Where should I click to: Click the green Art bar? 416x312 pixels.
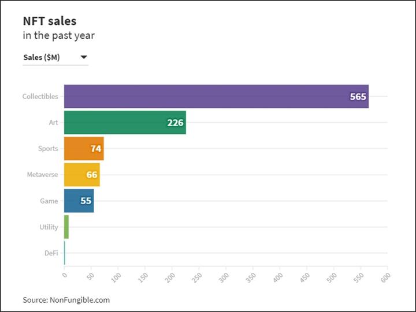[125, 122]
